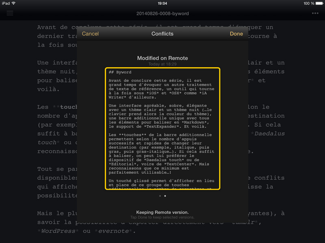Open the hamburger sidebar menu icon
The height and width of the screenshot is (243, 325).
[x=10, y=13]
